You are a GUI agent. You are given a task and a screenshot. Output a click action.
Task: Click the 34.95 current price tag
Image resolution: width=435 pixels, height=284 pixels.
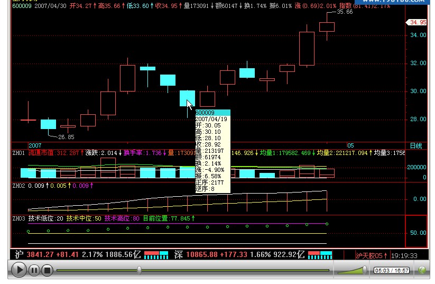pyautogui.click(x=417, y=22)
